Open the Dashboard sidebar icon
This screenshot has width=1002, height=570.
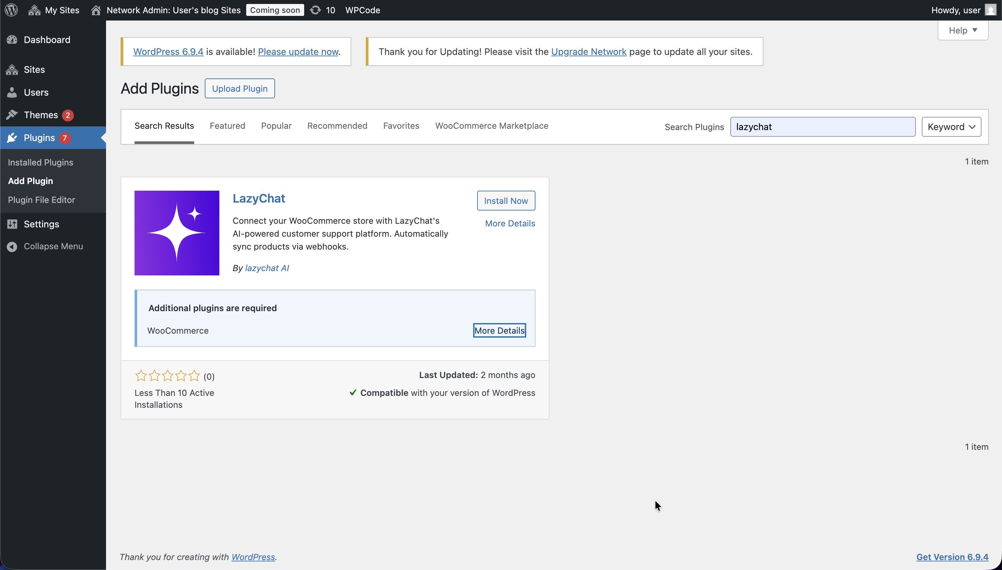[x=12, y=39]
